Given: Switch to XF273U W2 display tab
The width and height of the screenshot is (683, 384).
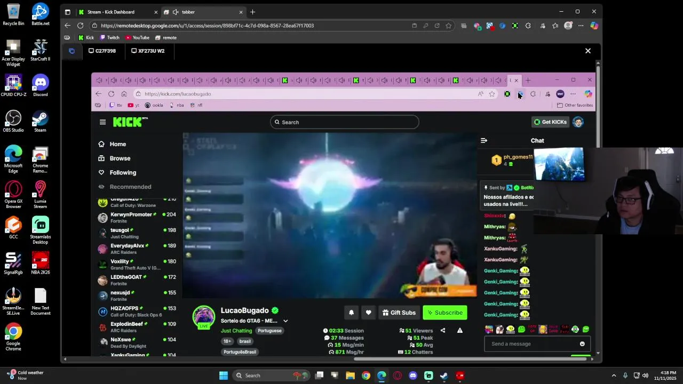Looking at the screenshot, I should [x=148, y=51].
